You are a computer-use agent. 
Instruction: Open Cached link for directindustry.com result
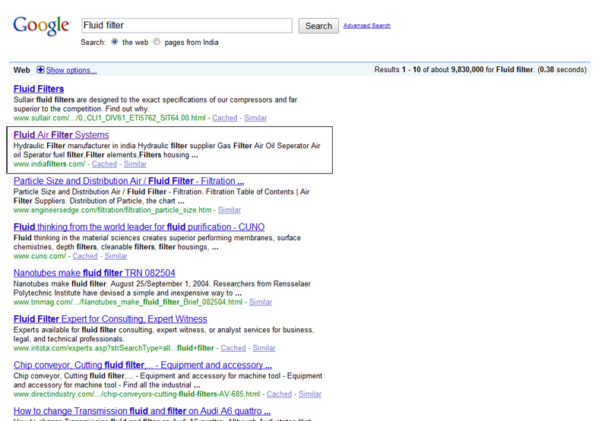point(279,394)
